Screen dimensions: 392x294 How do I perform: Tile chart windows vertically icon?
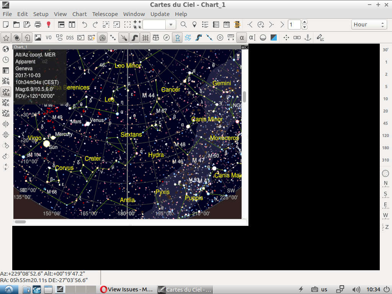click(x=72, y=24)
